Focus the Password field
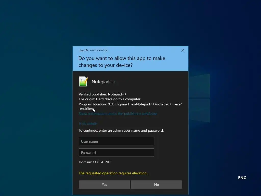This screenshot has width=261, height=196. (x=116, y=152)
